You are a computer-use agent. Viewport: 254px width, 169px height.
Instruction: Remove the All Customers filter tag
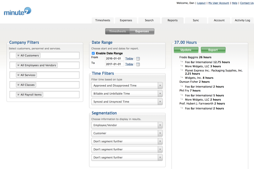[x=19, y=56]
